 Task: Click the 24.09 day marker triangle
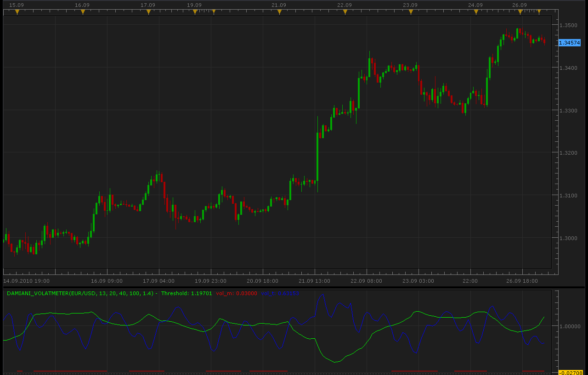(x=476, y=12)
